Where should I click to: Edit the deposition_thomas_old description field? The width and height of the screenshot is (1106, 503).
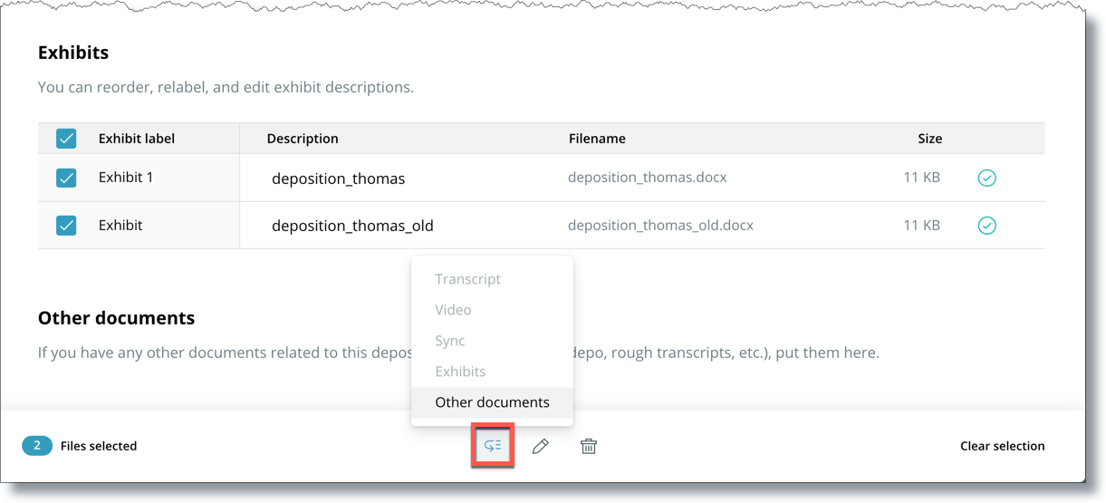(353, 226)
